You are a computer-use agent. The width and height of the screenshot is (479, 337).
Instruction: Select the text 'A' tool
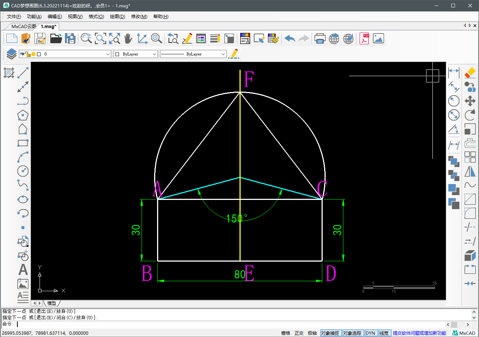(x=23, y=269)
